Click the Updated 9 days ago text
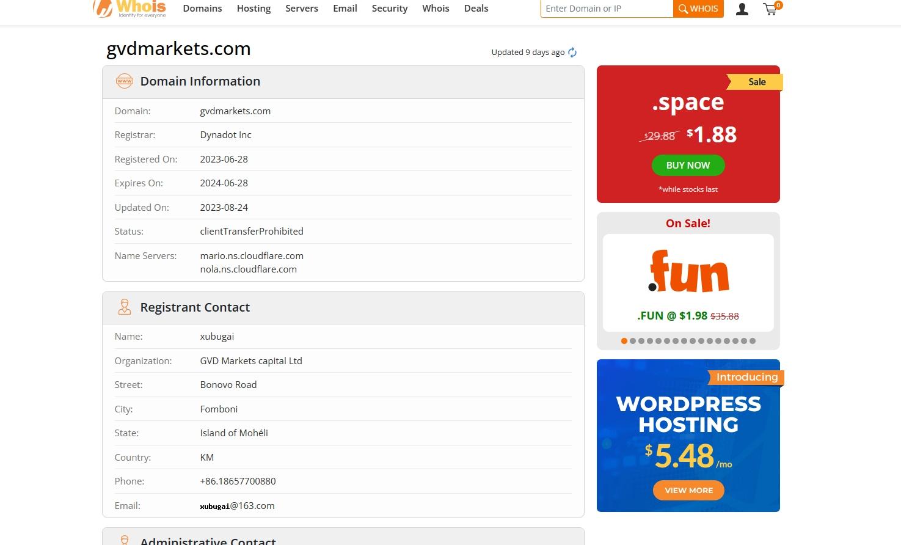Viewport: 901px width, 545px height. (528, 53)
